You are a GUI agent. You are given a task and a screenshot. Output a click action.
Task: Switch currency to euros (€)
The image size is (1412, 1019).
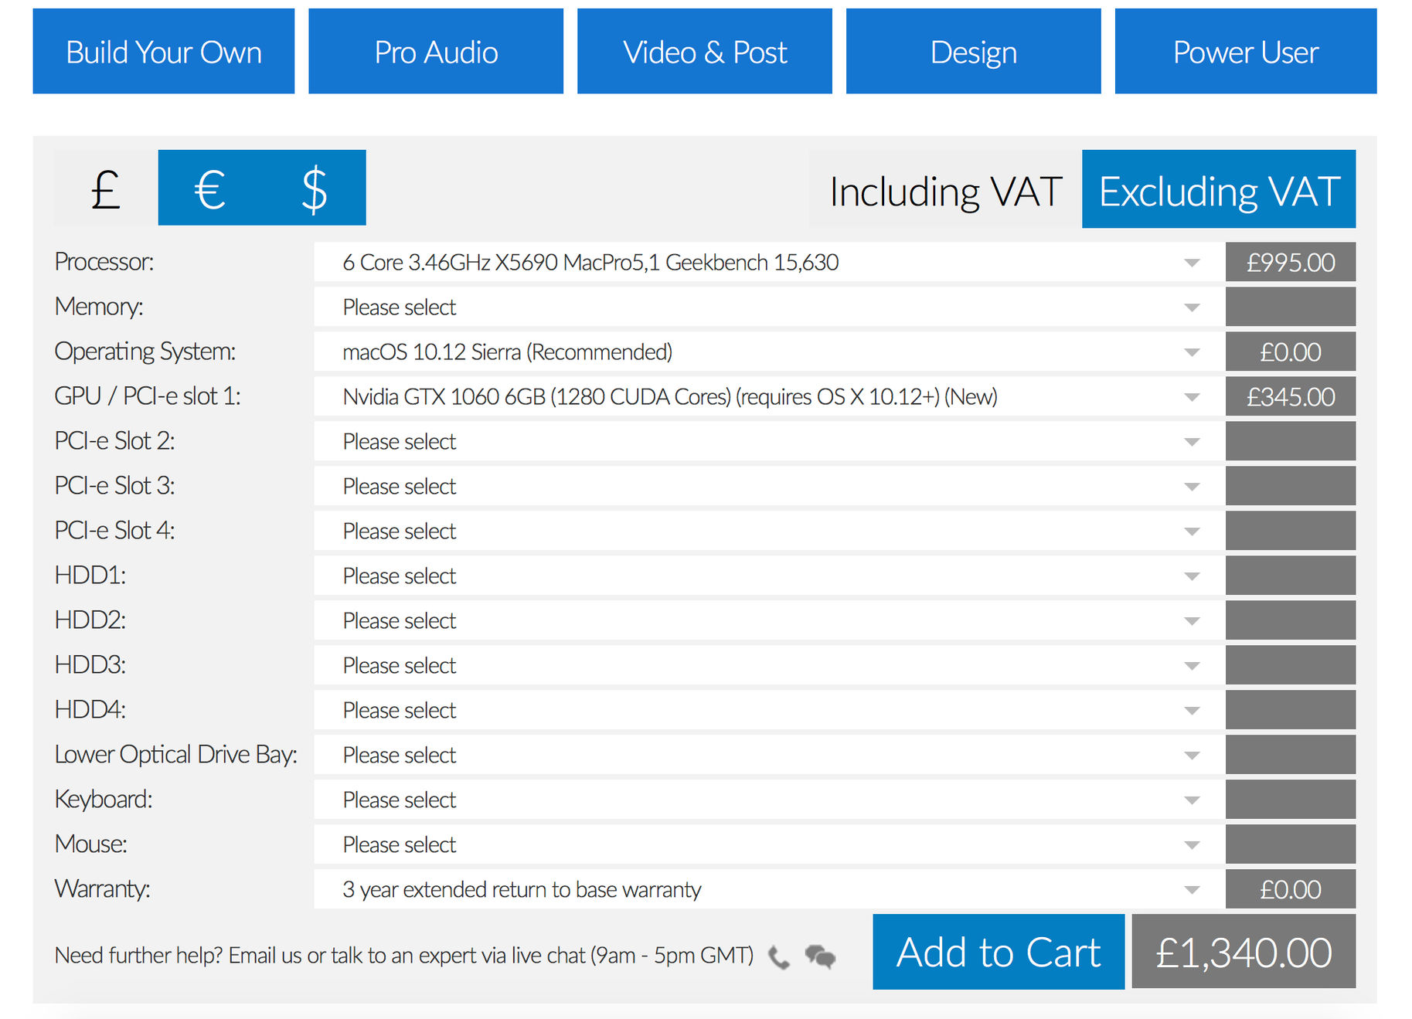209,189
